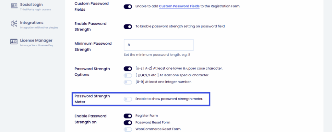Viewport: 332px width, 132px height.
Task: Click the Minimum Password Strength input field
Action: (x=159, y=45)
